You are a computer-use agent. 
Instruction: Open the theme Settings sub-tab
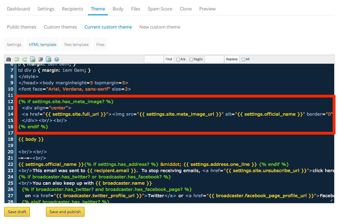(14, 45)
